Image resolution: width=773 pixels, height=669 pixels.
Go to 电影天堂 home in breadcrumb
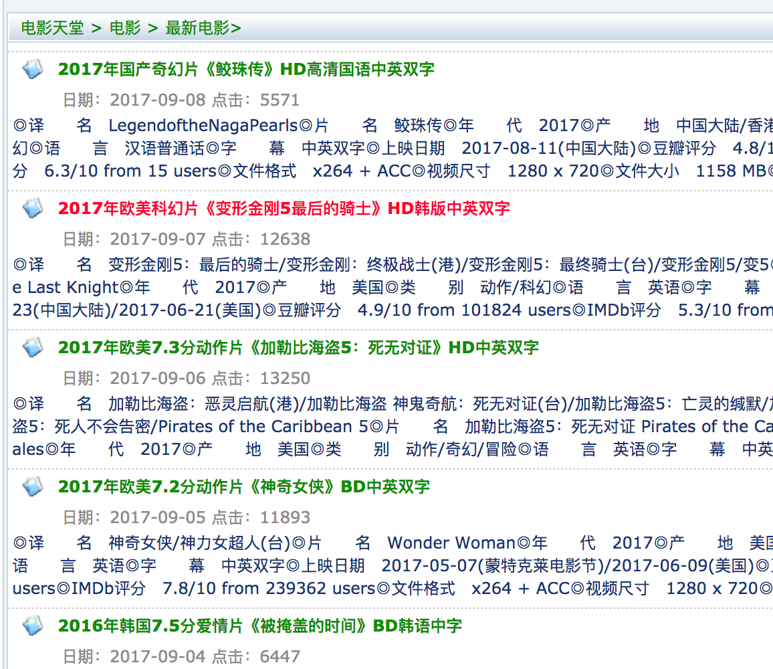click(x=52, y=27)
